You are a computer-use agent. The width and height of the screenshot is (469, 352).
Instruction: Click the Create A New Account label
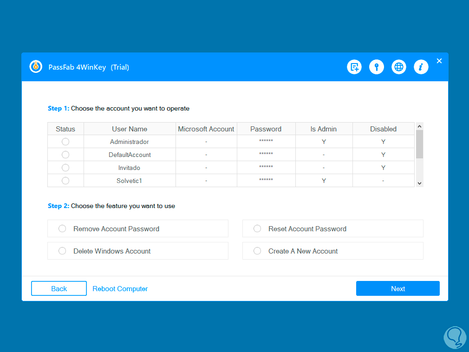[x=303, y=251]
